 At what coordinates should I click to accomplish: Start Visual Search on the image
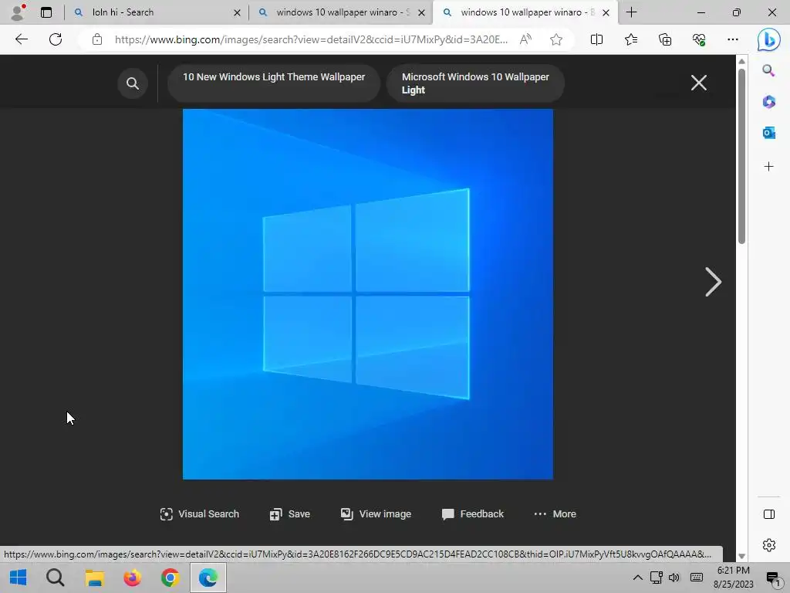tap(200, 513)
